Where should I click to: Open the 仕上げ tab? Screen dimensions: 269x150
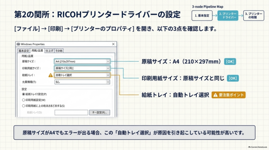[x=49, y=51]
